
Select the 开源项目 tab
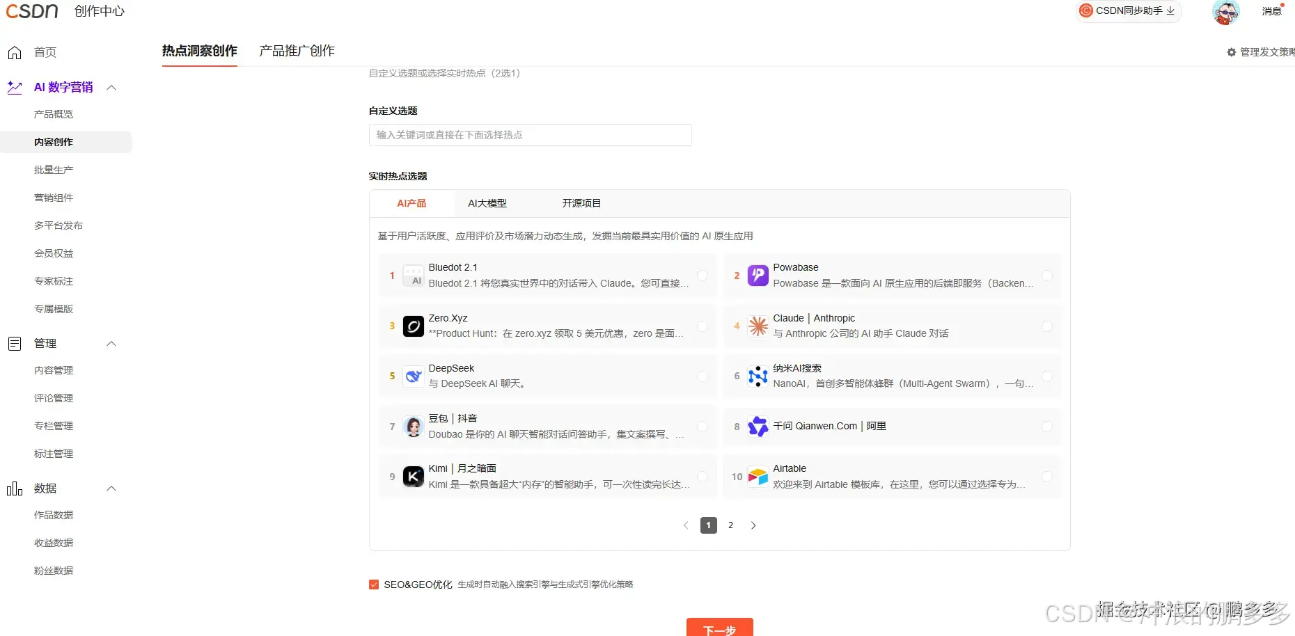581,203
